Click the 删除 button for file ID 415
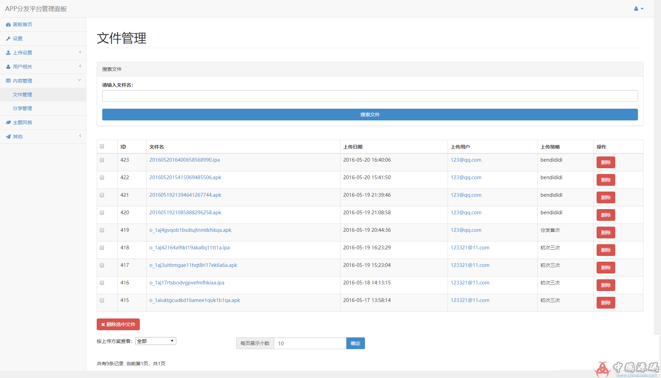The width and height of the screenshot is (661, 378). 606,303
